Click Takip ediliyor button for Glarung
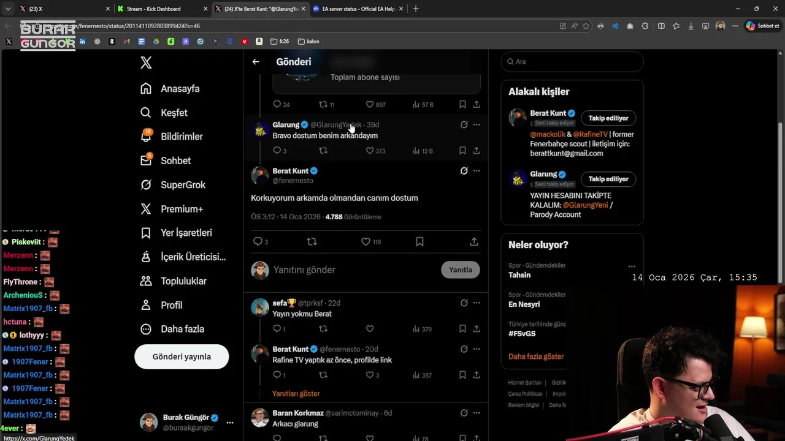 [x=608, y=179]
